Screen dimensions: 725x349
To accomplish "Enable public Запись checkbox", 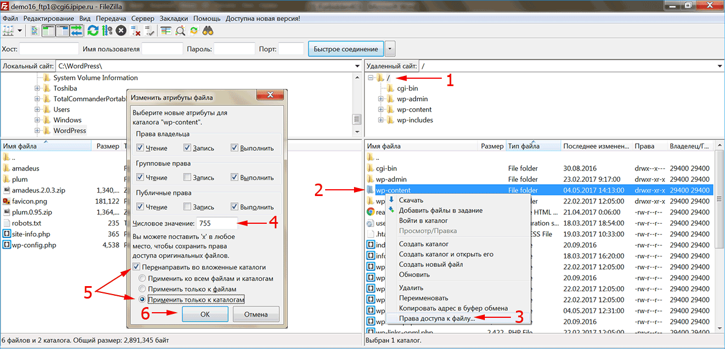I will [187, 207].
